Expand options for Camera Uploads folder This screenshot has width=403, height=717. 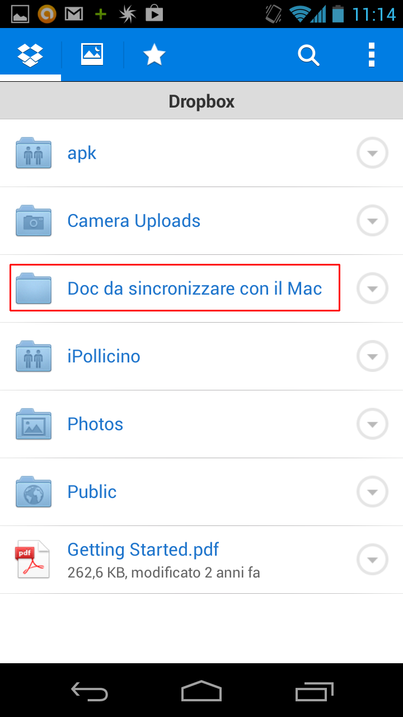(x=372, y=221)
